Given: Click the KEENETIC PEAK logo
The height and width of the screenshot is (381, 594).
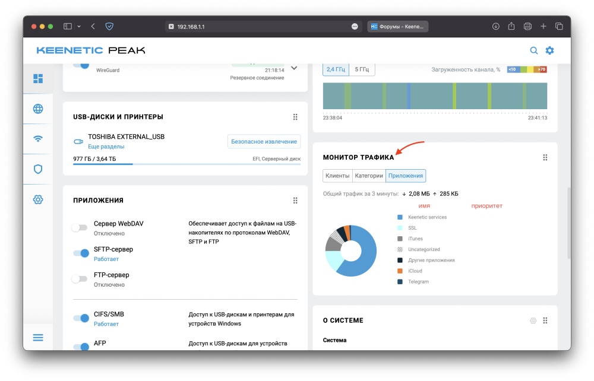Looking at the screenshot, I should tap(91, 50).
